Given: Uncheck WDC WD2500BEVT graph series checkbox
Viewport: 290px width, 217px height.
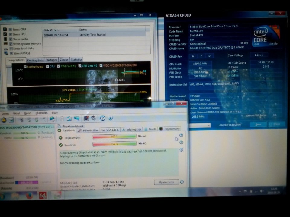Looking at the screenshot, I should point(101,65).
